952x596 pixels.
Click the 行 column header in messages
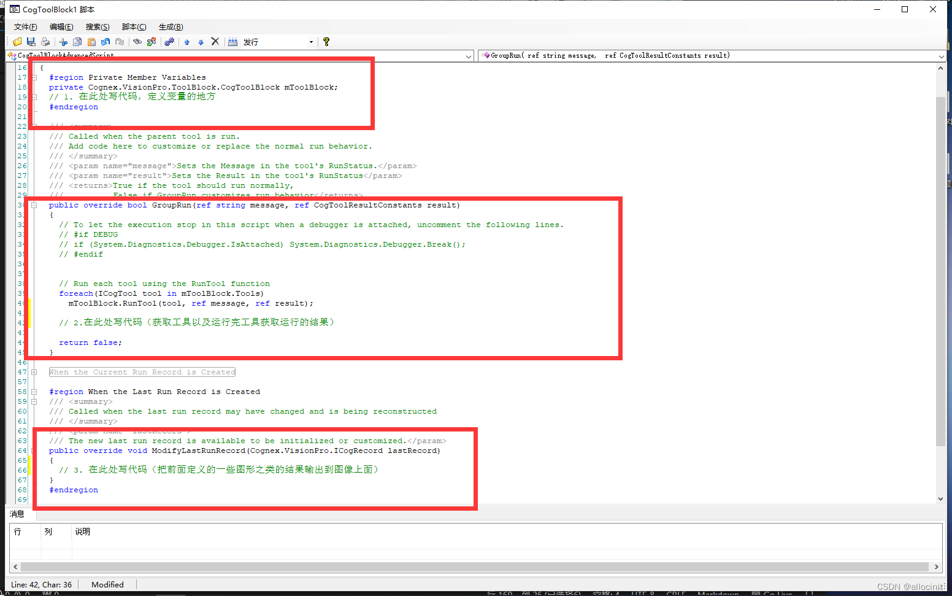26,532
